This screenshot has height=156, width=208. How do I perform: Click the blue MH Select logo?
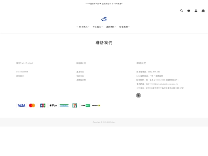click(x=104, y=19)
